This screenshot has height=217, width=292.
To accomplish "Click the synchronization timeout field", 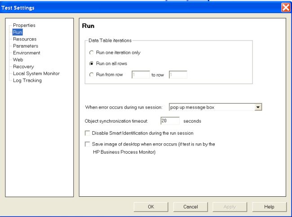I will tap(170, 121).
